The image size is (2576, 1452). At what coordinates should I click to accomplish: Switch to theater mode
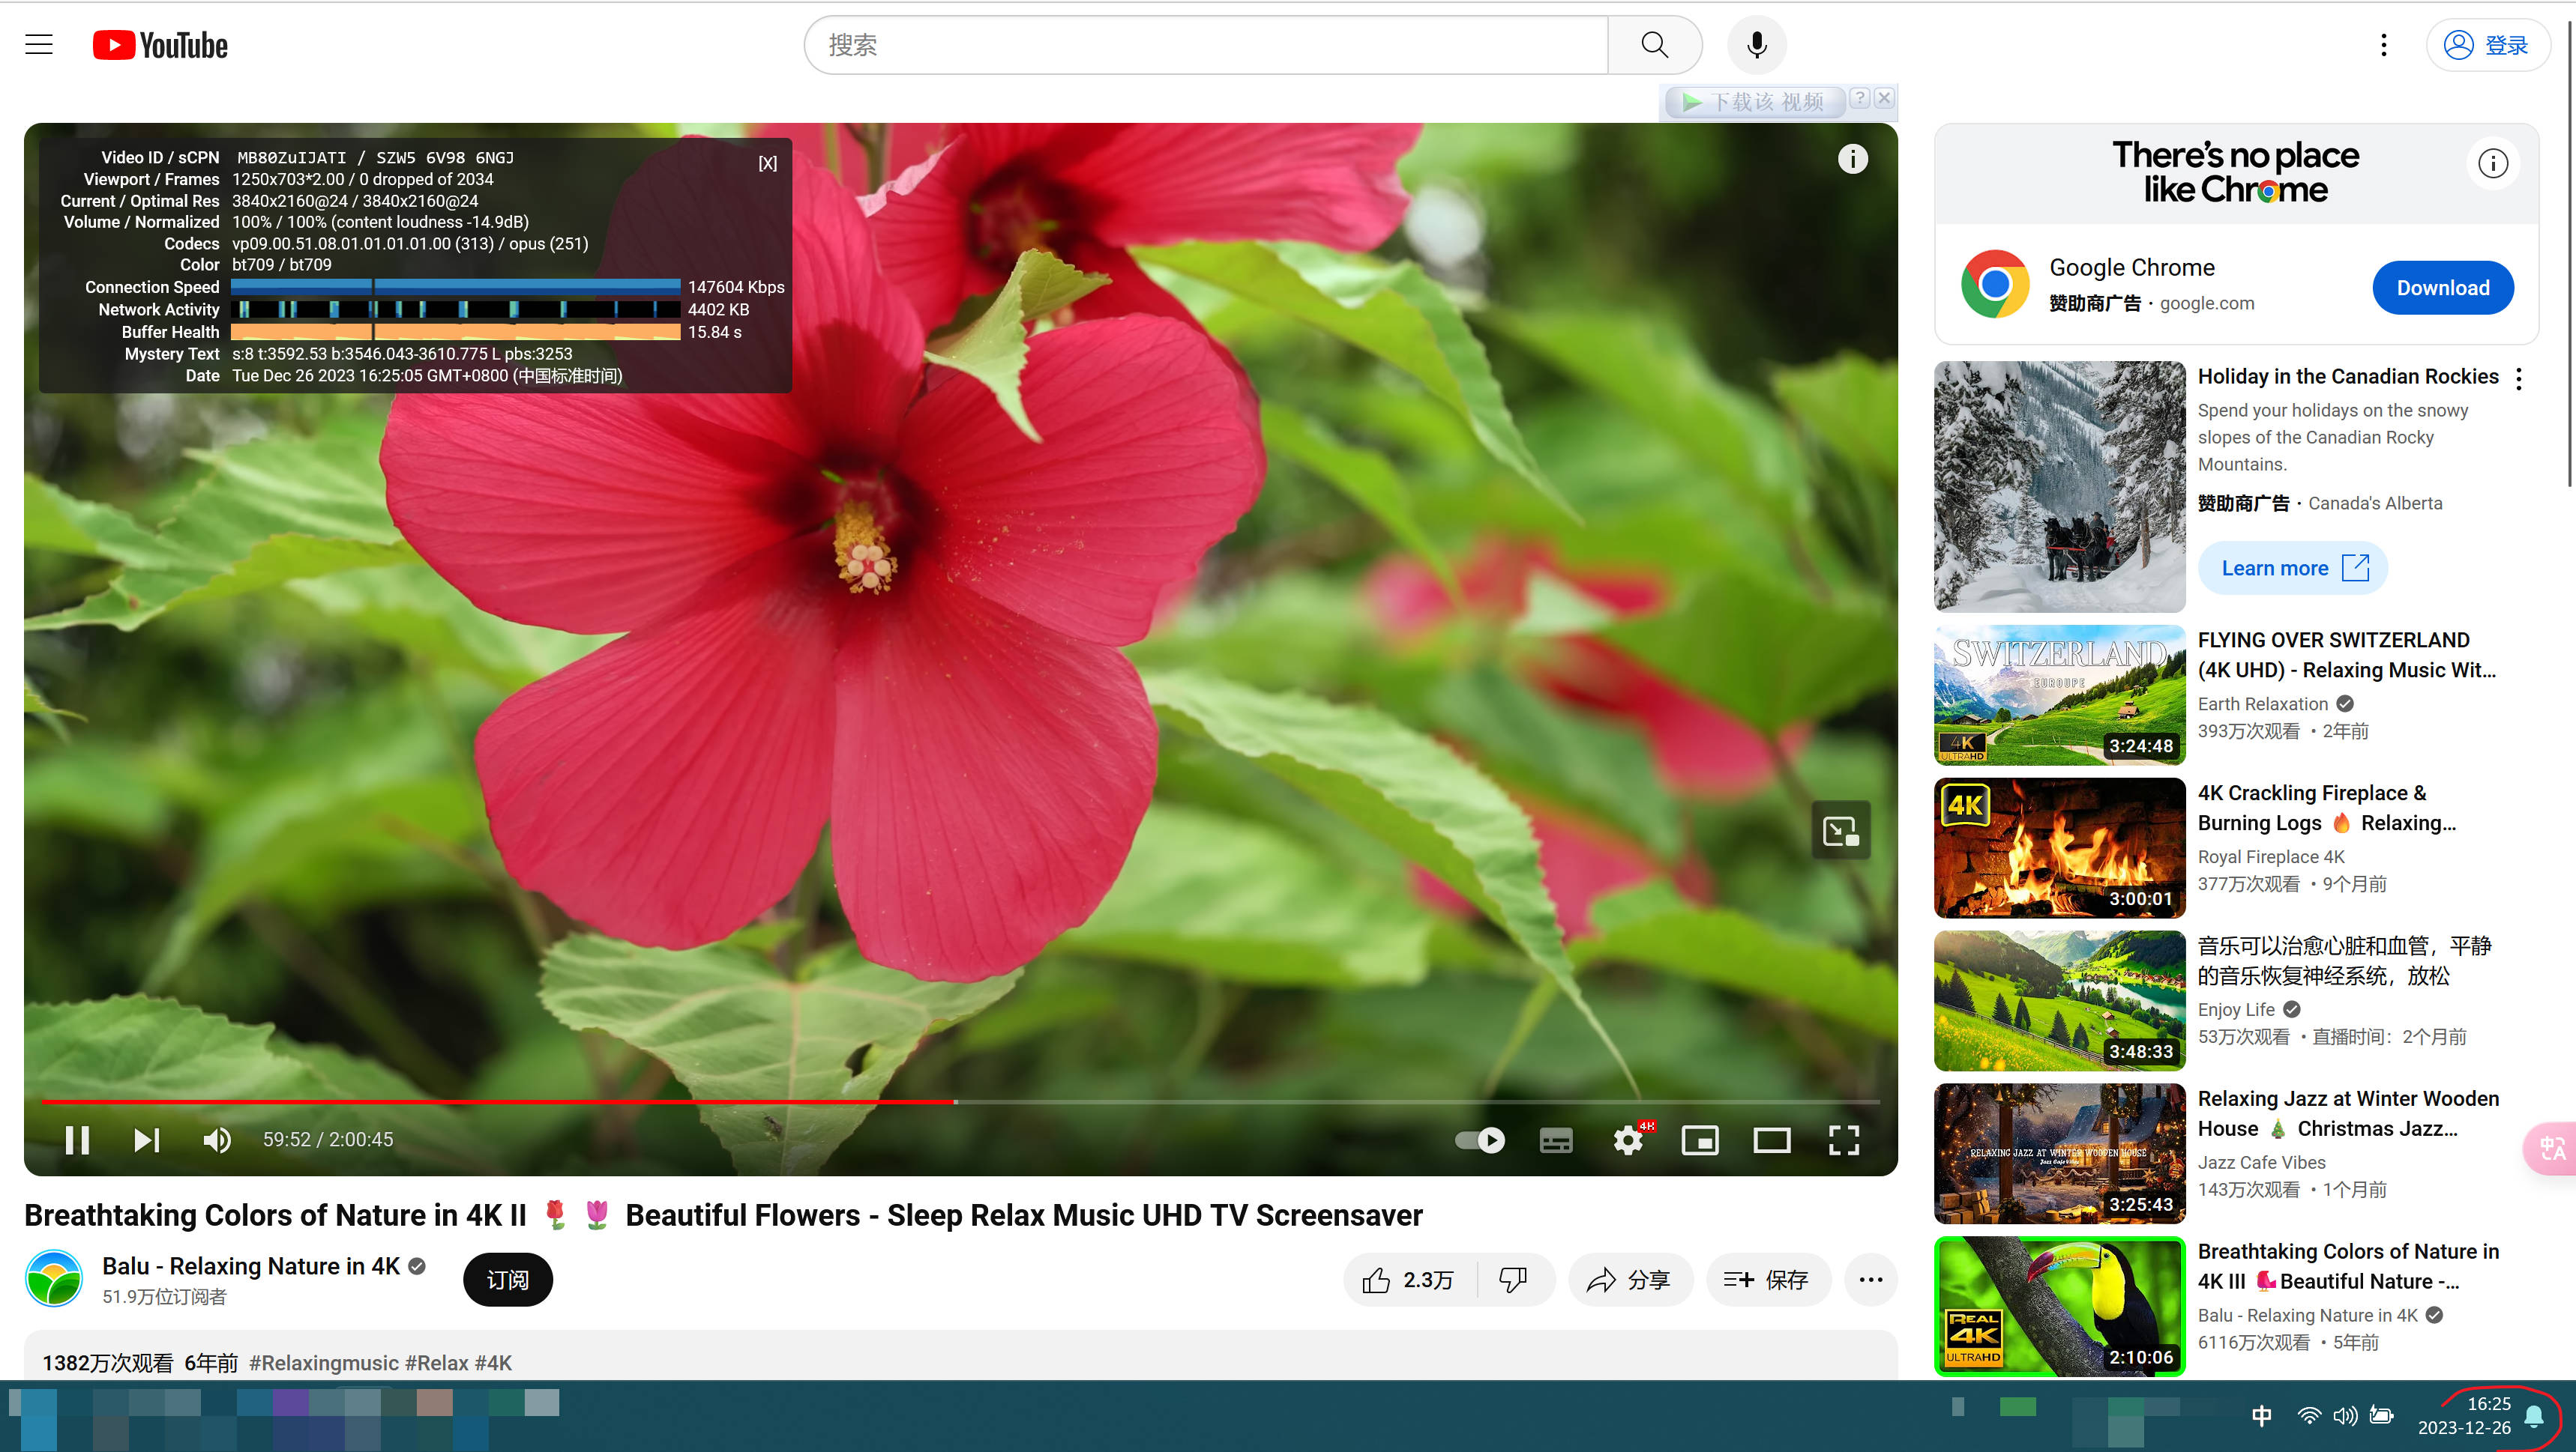[1771, 1140]
